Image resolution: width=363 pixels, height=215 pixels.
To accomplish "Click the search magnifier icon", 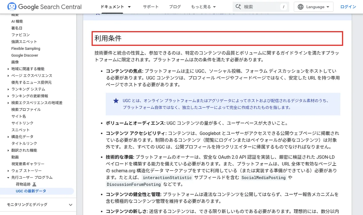I will 238,7.
